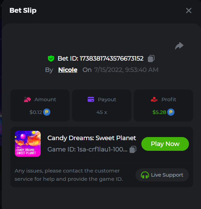Copy the Game ID
The width and height of the screenshot is (201, 209).
click(133, 149)
